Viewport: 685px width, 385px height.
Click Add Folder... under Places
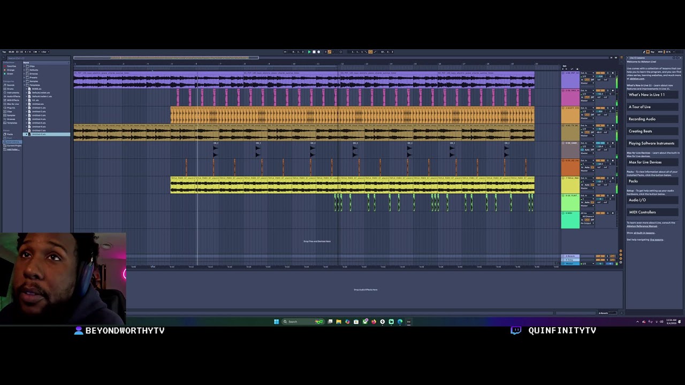pos(11,150)
